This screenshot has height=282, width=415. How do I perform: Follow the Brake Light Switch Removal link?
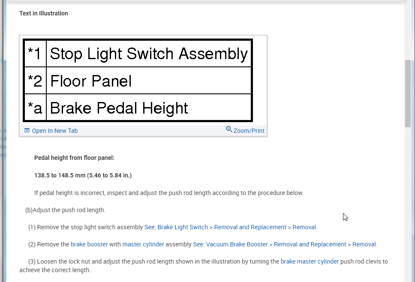[176, 227]
